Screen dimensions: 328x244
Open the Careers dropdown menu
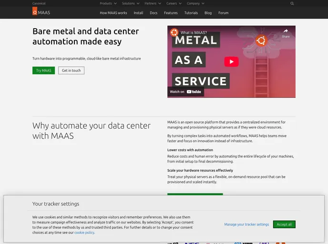click(173, 3)
